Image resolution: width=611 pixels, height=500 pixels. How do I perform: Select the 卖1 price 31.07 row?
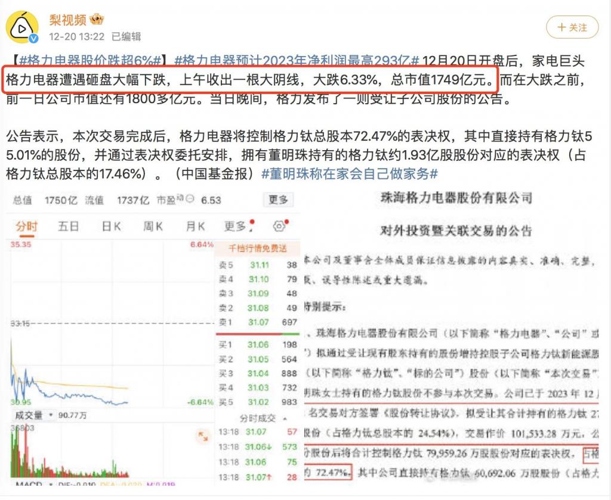click(258, 322)
